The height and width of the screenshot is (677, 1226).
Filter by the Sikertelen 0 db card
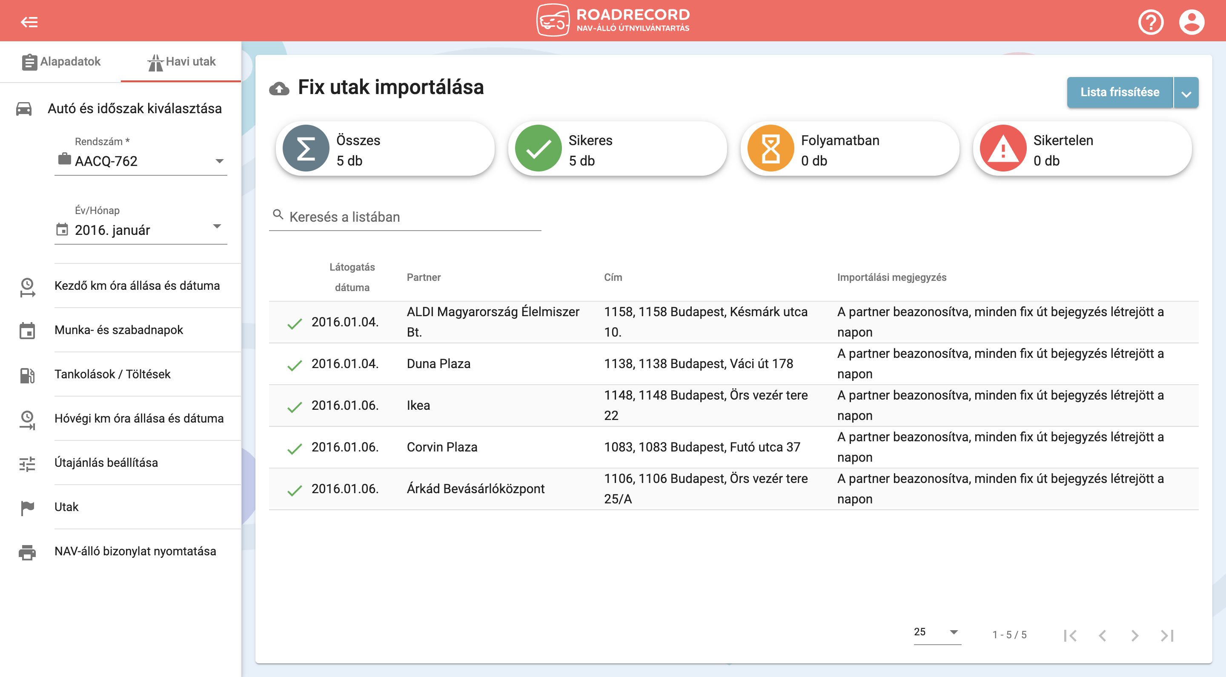pyautogui.click(x=1082, y=149)
